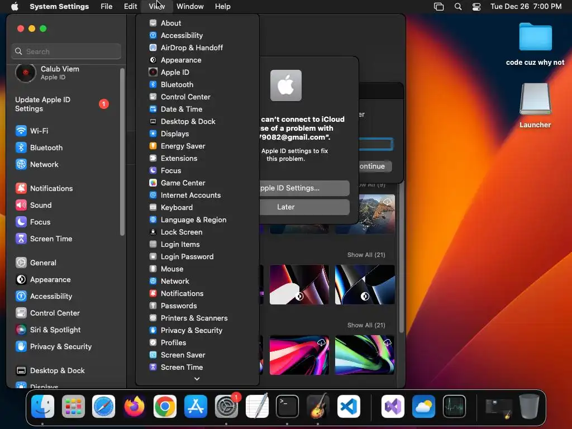Viewport: 572px width, 429px height.
Task: Open Spotlight search in menu bar
Action: 458,6
